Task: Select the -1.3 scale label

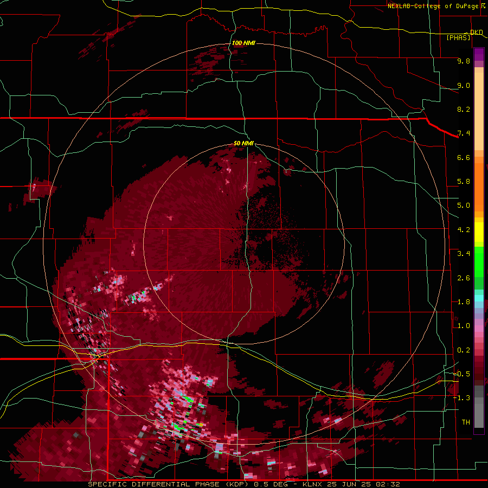Action: [461, 398]
